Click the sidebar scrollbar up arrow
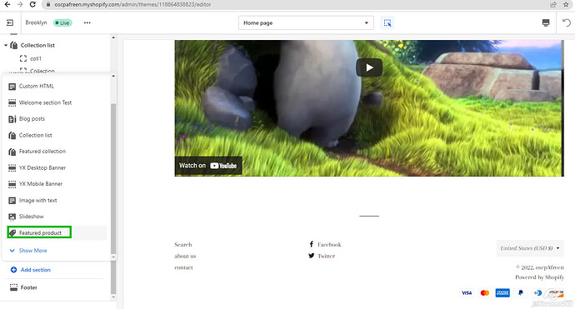This screenshot has height=309, width=575. pos(113,37)
